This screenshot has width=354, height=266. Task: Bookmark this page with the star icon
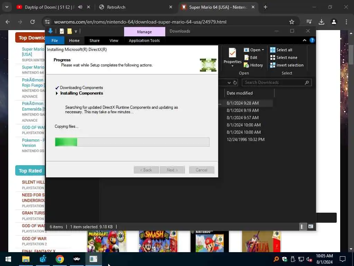pyautogui.click(x=292, y=22)
